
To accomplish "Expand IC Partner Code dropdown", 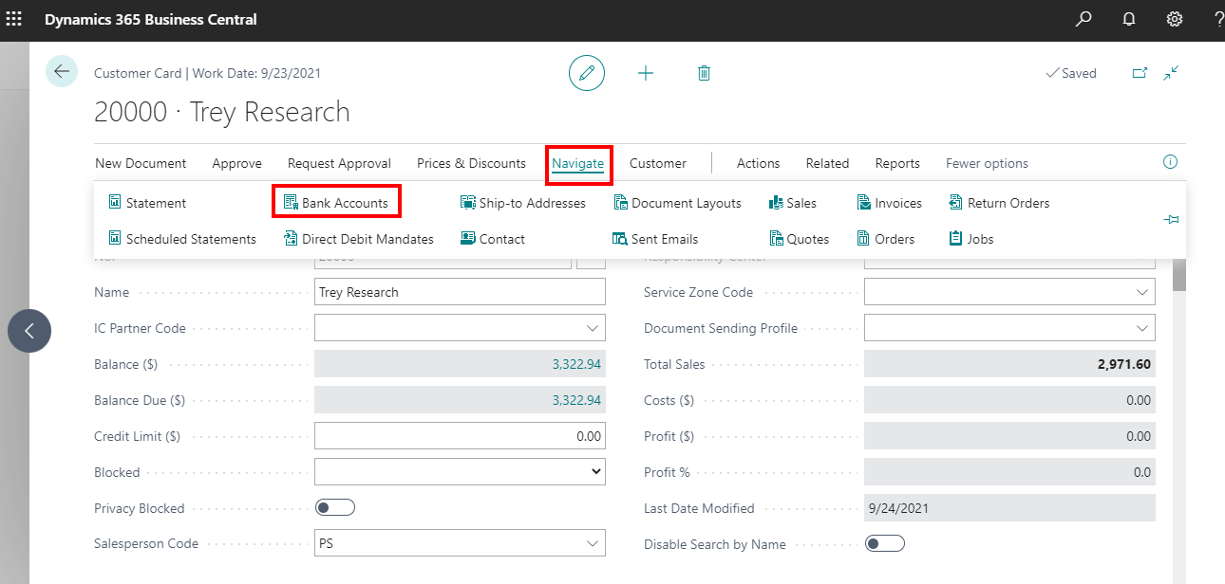I will [x=594, y=328].
